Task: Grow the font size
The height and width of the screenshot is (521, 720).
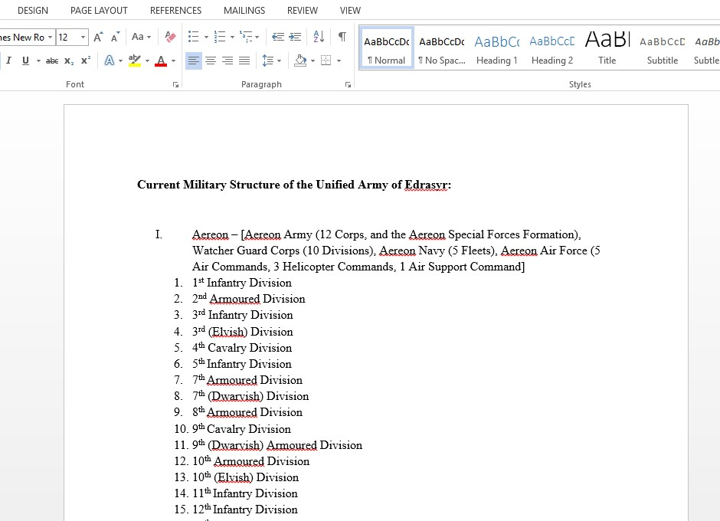Action: click(99, 37)
